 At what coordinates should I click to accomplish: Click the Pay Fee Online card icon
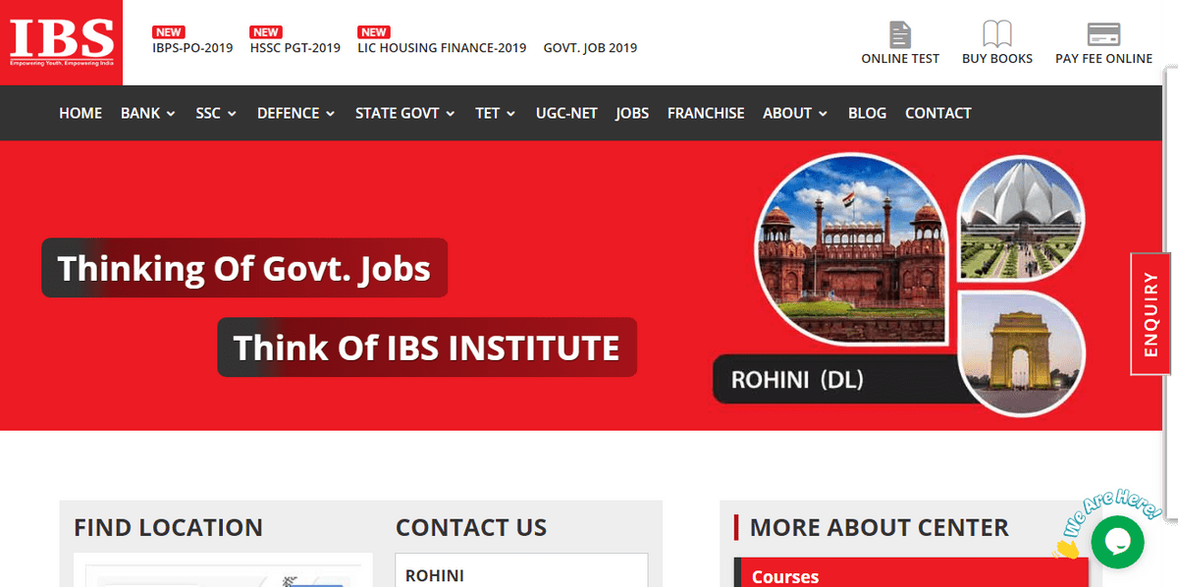[1104, 34]
